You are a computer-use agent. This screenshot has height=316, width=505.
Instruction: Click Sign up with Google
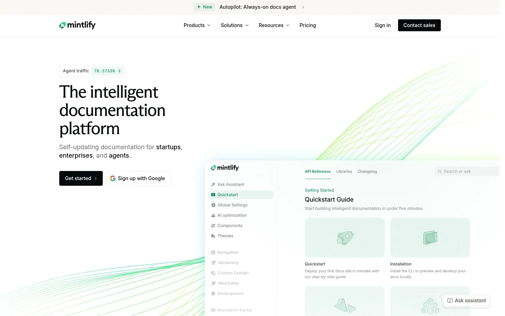138,178
